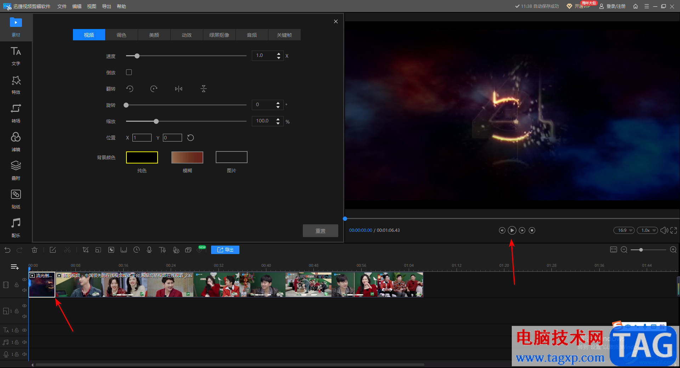Click the preview volume speaker icon
The width and height of the screenshot is (680, 368).
(664, 230)
